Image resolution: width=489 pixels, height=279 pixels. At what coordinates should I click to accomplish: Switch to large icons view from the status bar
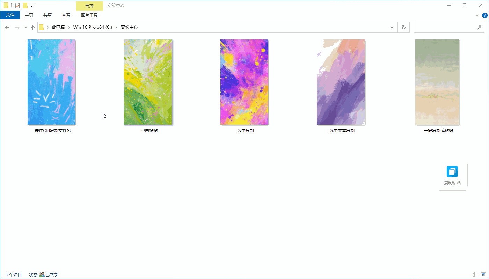[483, 274]
